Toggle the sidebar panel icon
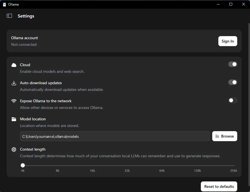The image size is (250, 192). pos(9,16)
